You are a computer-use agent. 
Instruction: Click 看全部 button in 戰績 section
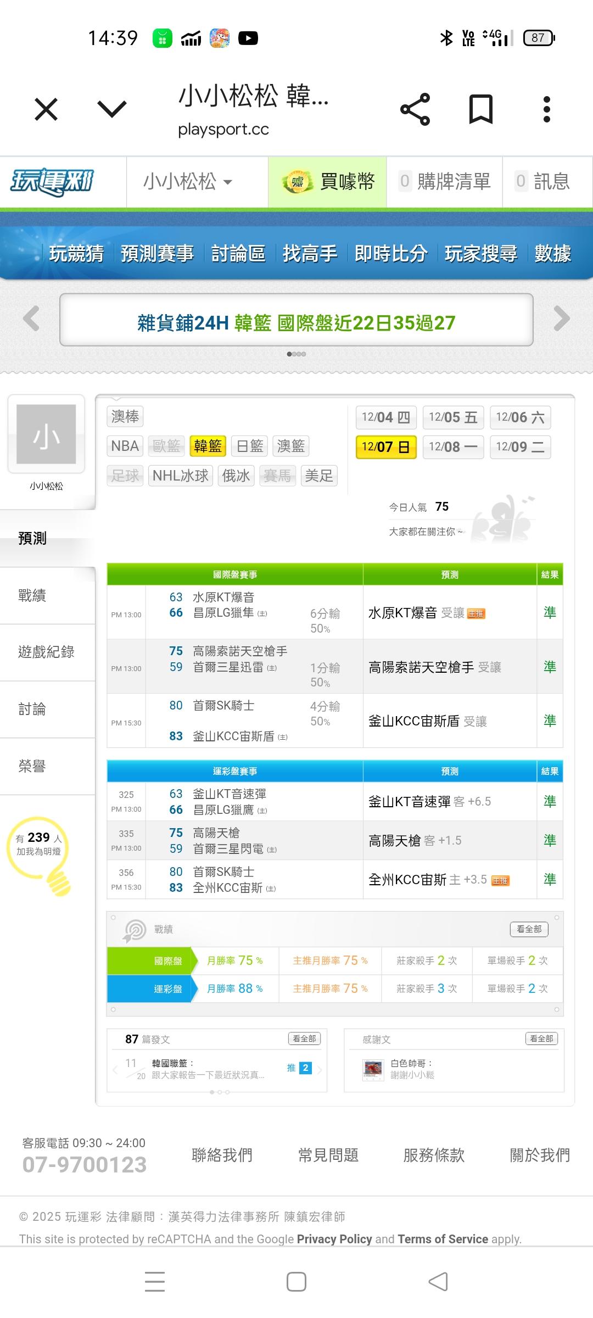529,929
